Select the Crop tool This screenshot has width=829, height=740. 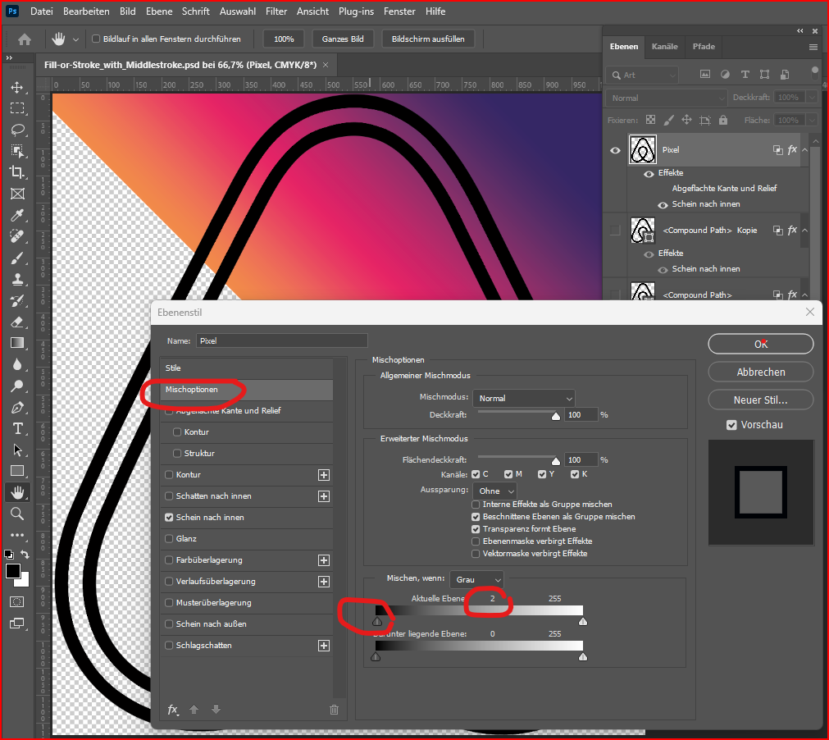(x=18, y=172)
